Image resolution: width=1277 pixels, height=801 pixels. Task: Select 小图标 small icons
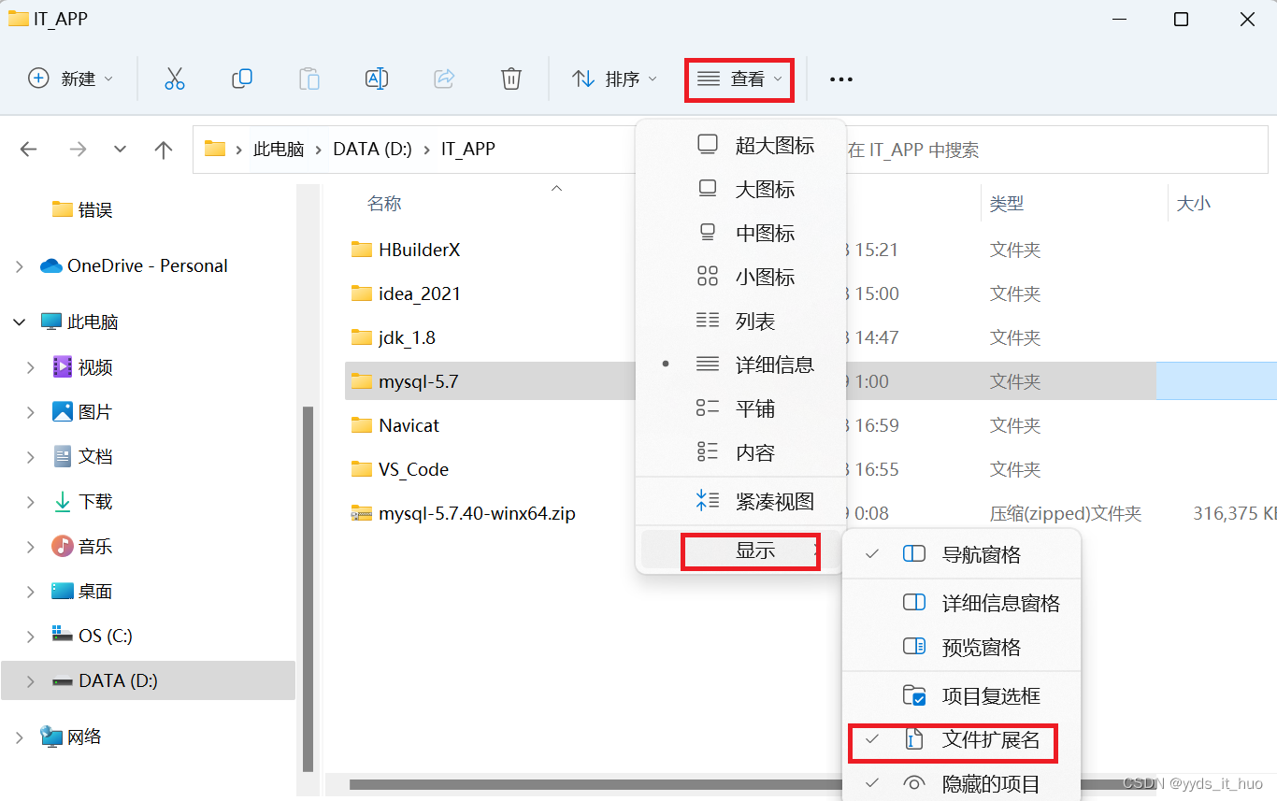click(x=740, y=277)
